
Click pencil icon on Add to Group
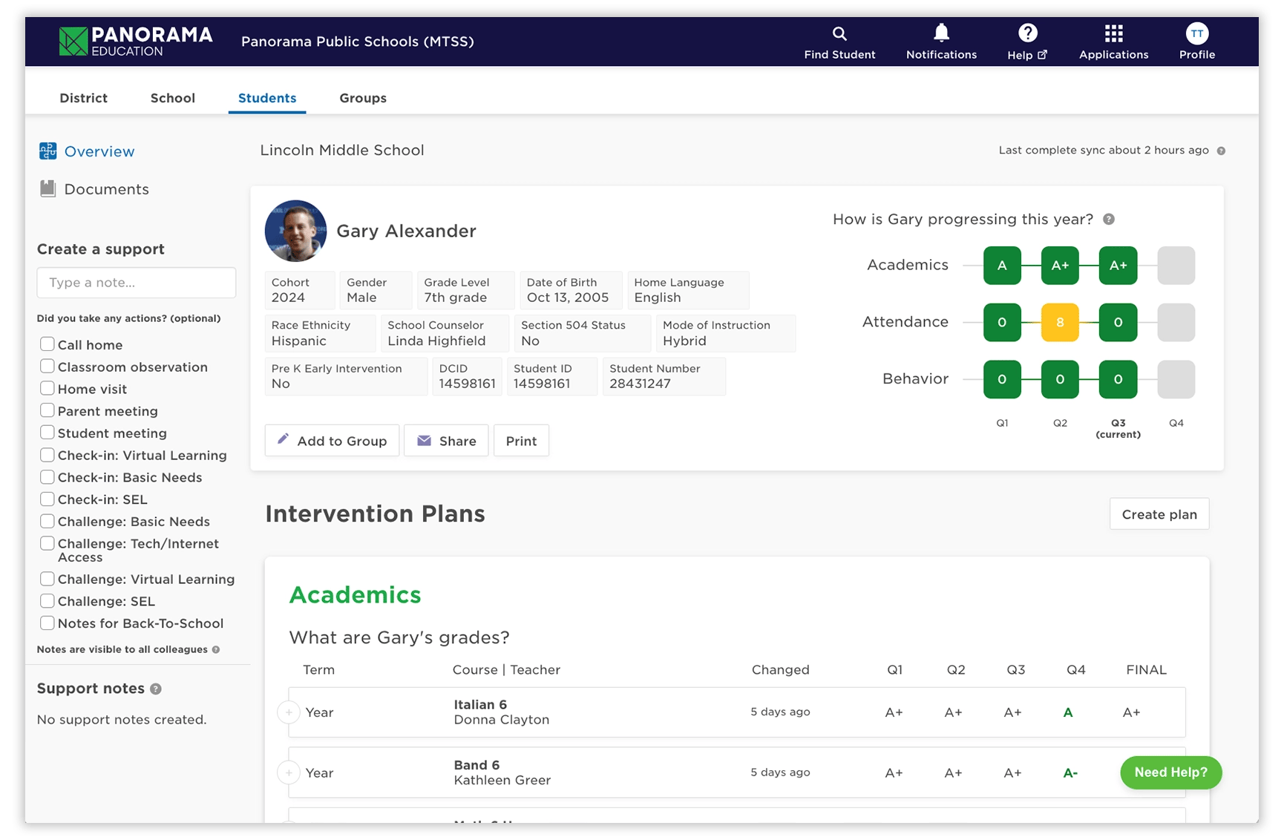pos(283,439)
